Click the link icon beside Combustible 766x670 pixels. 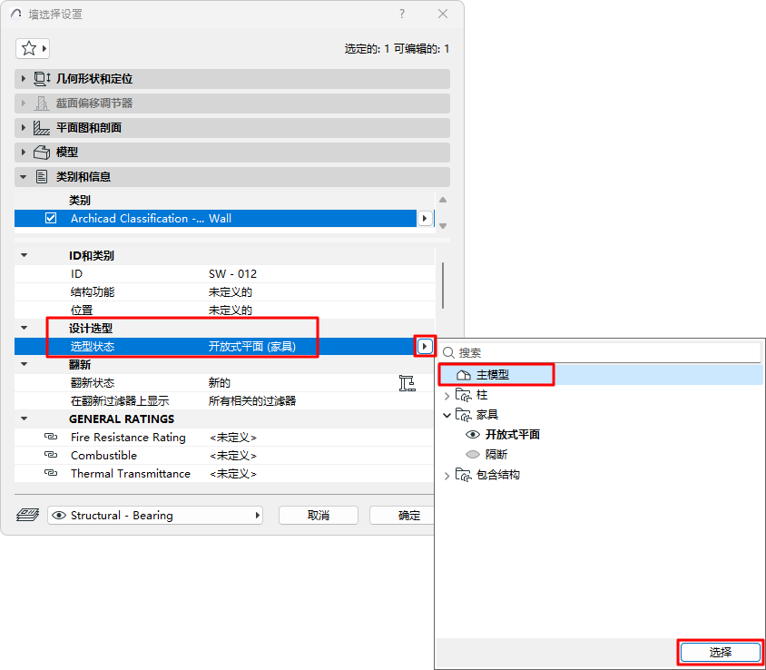51,455
